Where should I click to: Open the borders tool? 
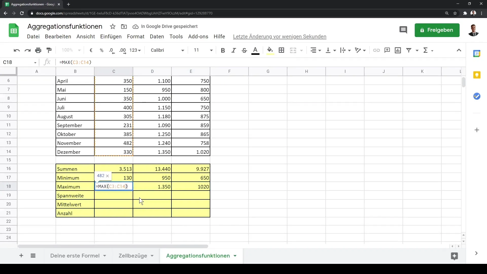(x=281, y=50)
